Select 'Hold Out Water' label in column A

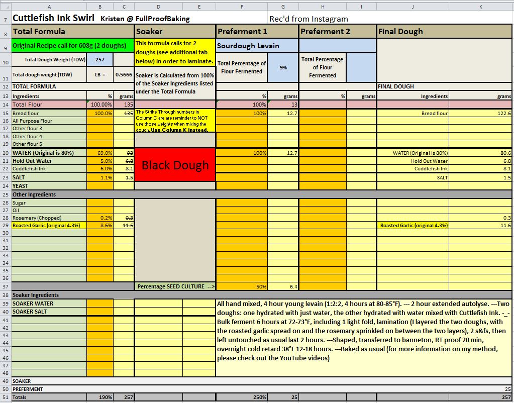point(49,161)
